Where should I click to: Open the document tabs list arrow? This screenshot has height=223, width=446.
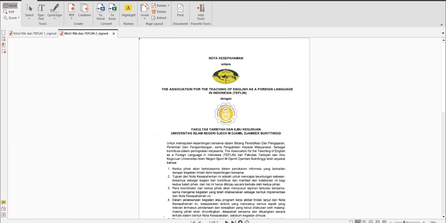coord(443,33)
